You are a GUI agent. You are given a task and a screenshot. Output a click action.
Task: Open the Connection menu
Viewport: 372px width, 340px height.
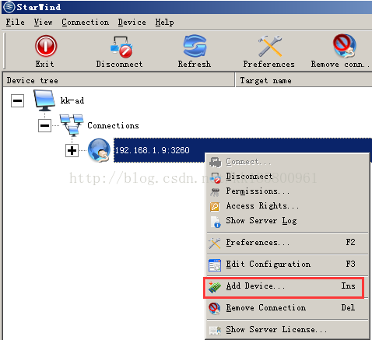pos(85,23)
